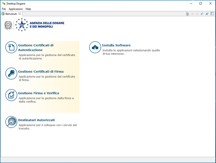Click the Destinatari Autorizzati globe icon

click(x=11, y=122)
